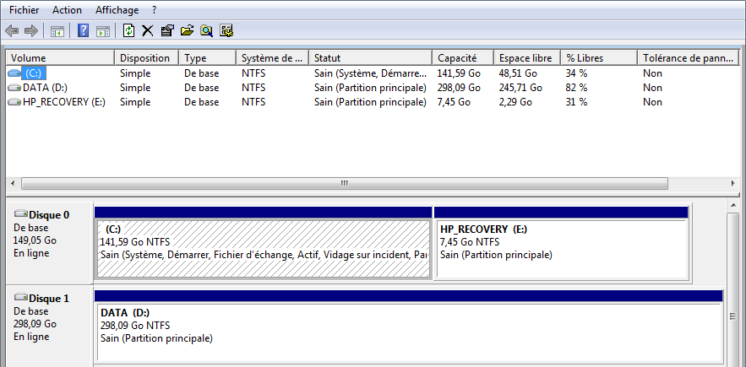Viewport: 746px width, 367px height.
Task: Sort by the Volume column header
Action: [x=61, y=58]
